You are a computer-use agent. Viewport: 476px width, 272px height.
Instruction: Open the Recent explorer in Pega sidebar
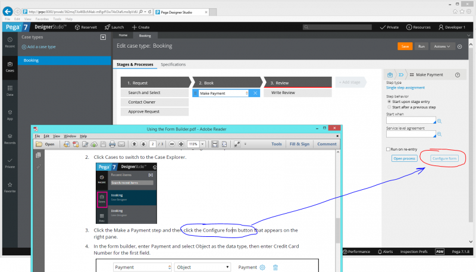pyautogui.click(x=10, y=42)
